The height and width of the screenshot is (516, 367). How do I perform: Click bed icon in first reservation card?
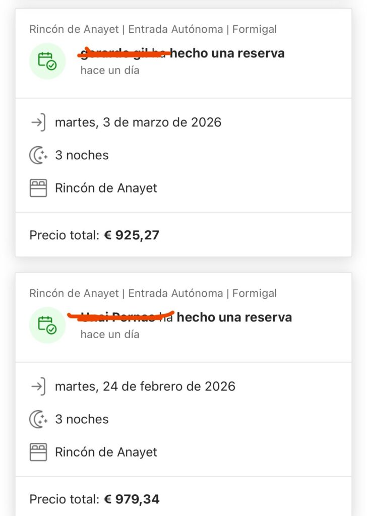pyautogui.click(x=38, y=188)
